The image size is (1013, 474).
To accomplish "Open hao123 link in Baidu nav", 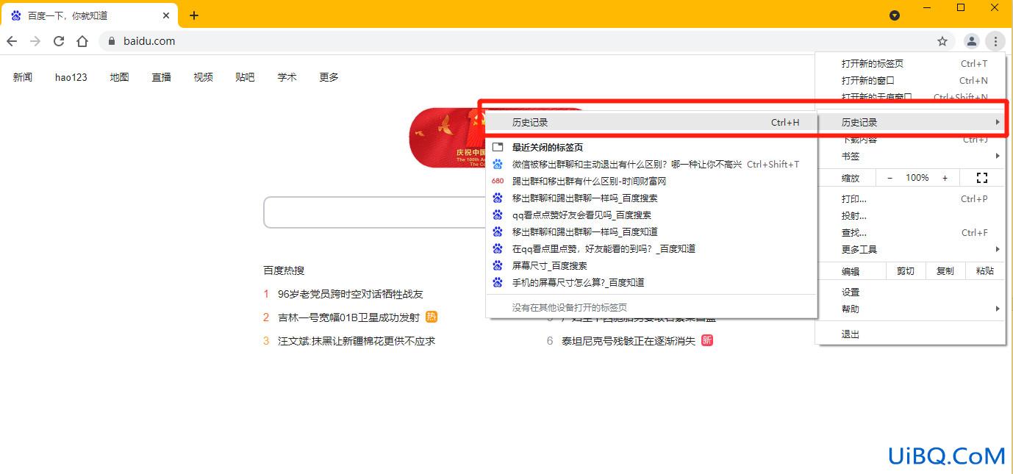I will tap(71, 77).
